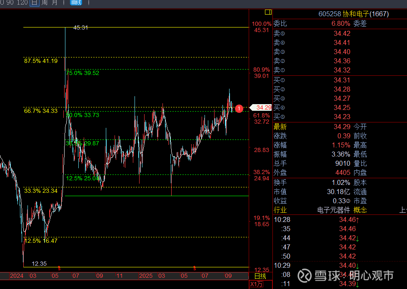Click the 66.7% 34.33 level label
This screenshot has height=289, width=407.
pyautogui.click(x=41, y=111)
